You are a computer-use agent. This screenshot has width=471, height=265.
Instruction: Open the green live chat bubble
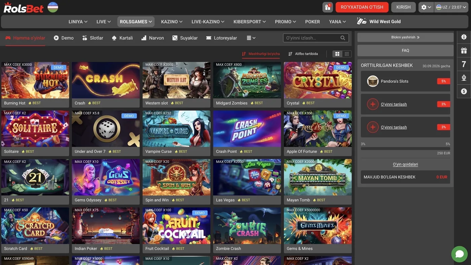click(x=460, y=254)
